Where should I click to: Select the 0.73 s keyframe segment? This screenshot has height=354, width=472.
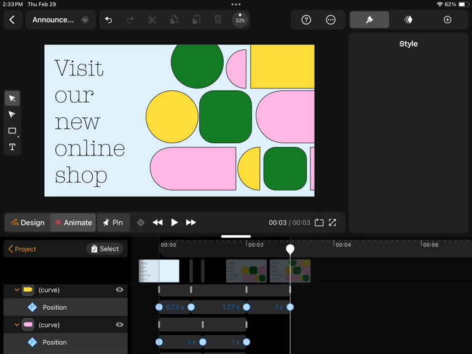tap(175, 307)
